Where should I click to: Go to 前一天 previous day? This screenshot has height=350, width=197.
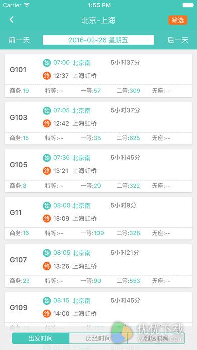pyautogui.click(x=19, y=40)
